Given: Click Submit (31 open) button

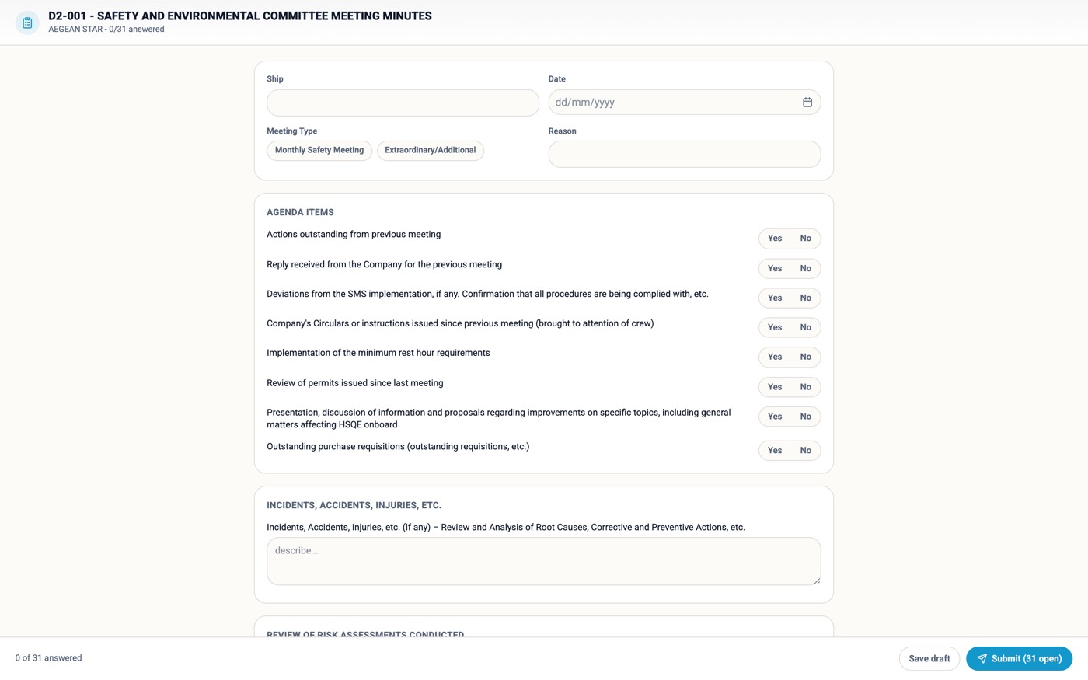Looking at the screenshot, I should pos(1019,658).
